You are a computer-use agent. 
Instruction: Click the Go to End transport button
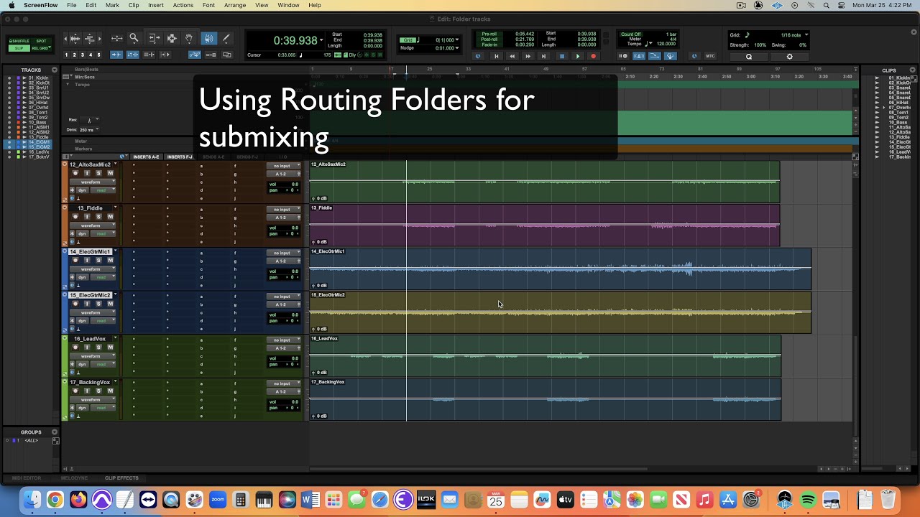(544, 56)
